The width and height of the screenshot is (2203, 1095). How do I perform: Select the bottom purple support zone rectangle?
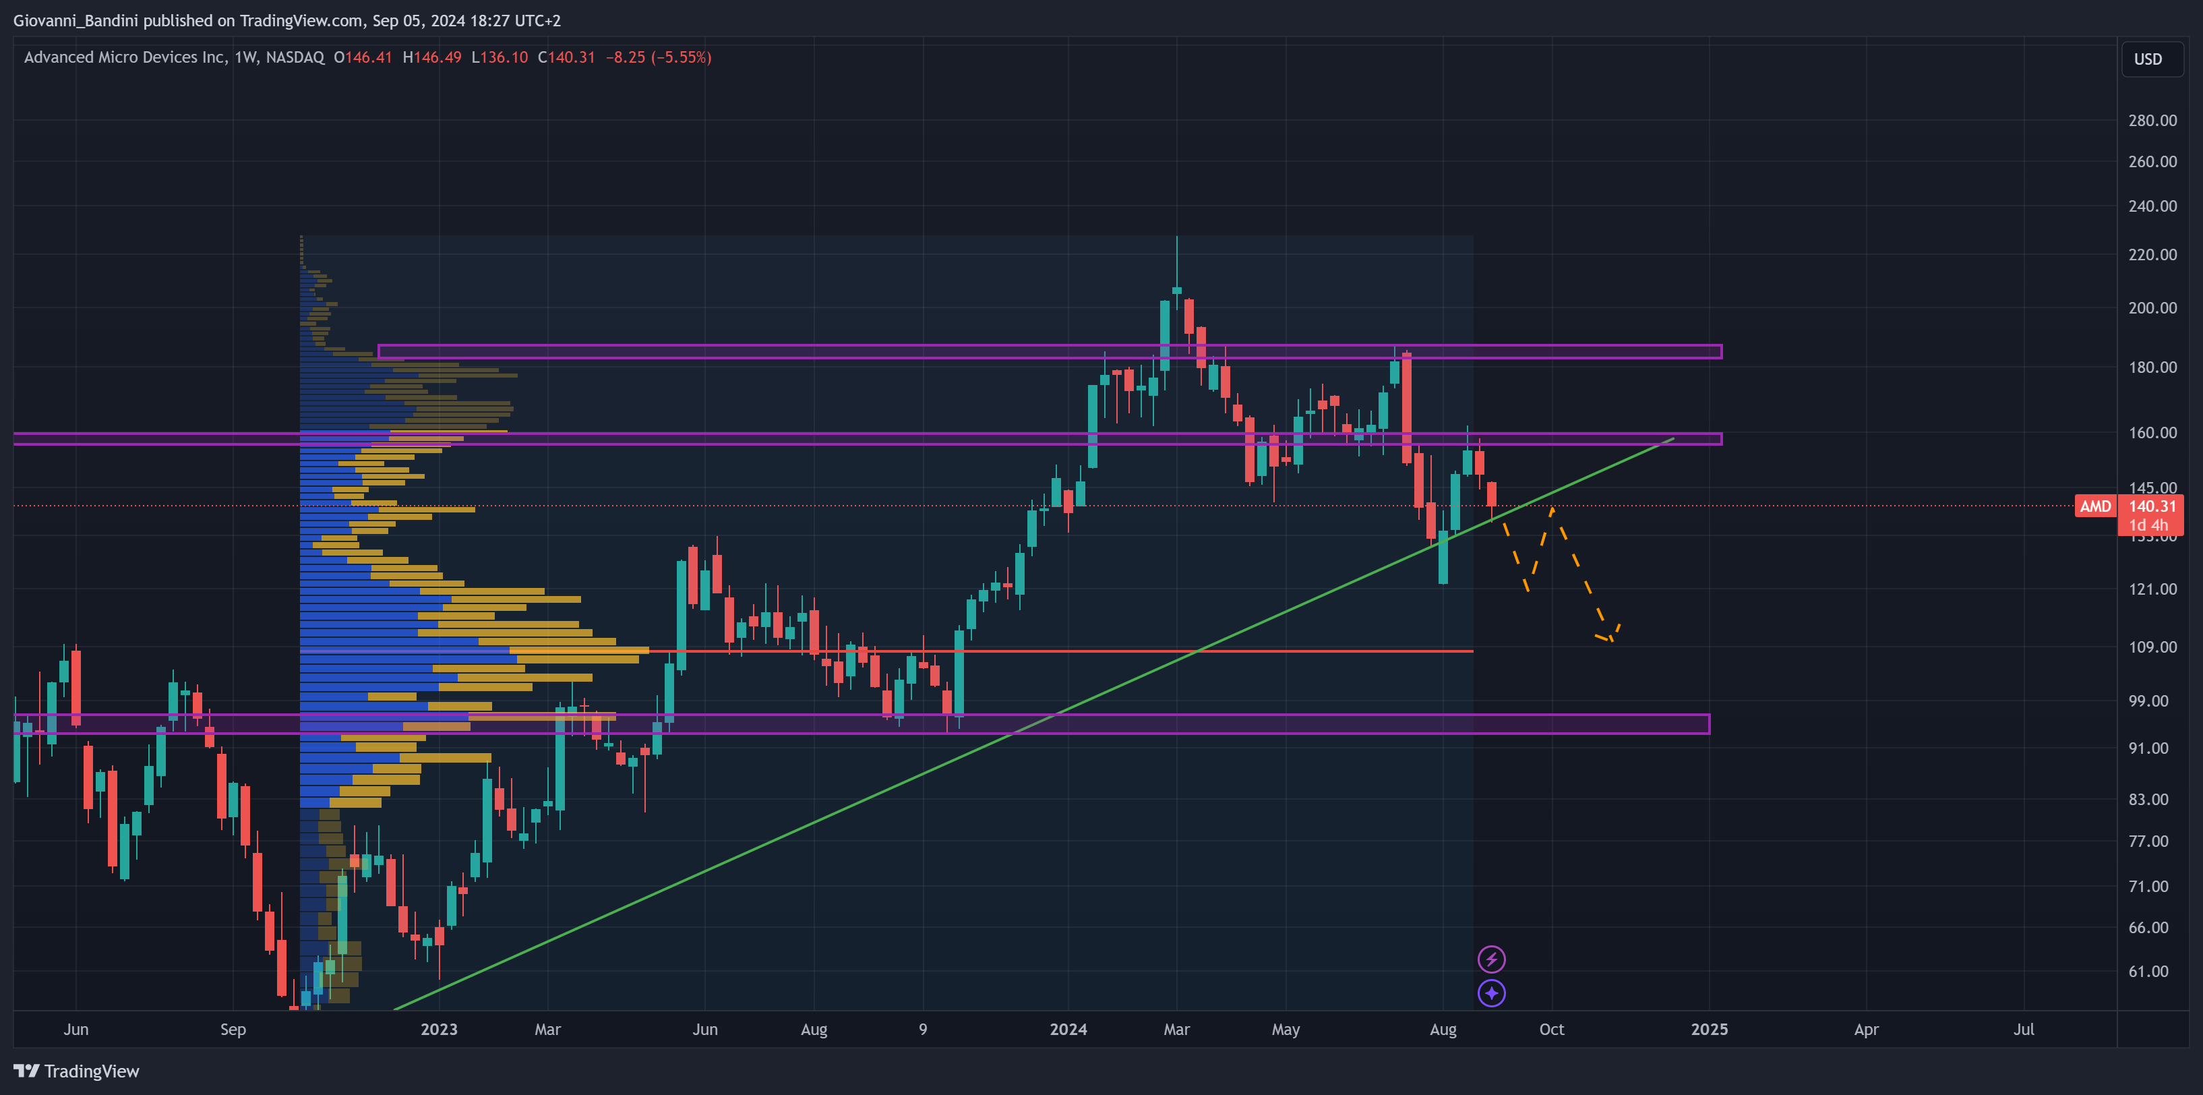click(862, 725)
